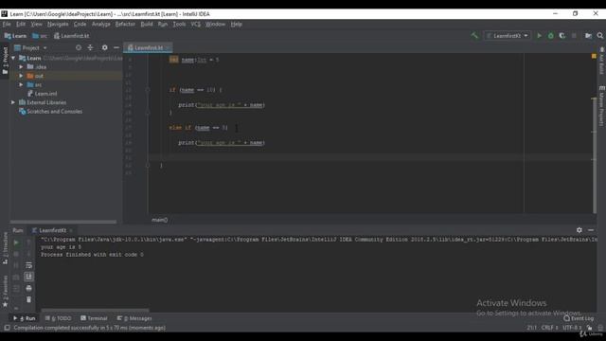
Task: Click the yellow inspection indicator above the scrollbar
Action: click(594, 57)
